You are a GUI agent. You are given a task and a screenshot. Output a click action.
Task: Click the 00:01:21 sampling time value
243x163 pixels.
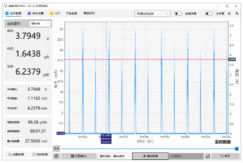[x=38, y=131]
